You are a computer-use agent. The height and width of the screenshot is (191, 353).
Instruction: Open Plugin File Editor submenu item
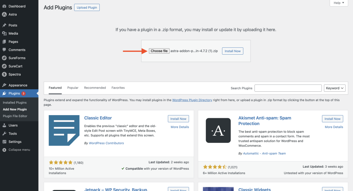point(15,116)
